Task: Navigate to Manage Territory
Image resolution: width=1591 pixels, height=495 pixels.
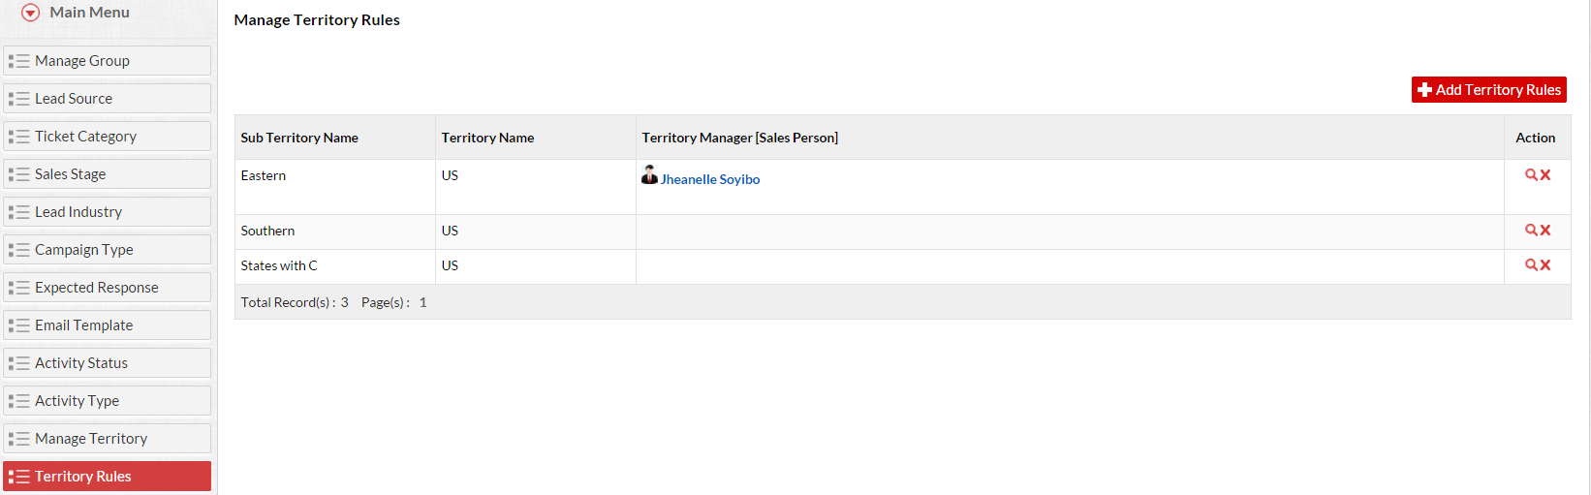Action: (107, 439)
